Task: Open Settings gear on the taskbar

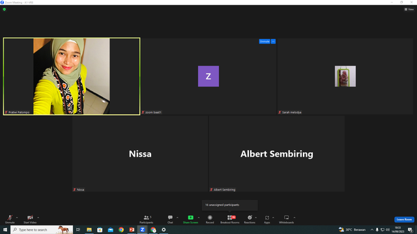Action: pyautogui.click(x=164, y=229)
